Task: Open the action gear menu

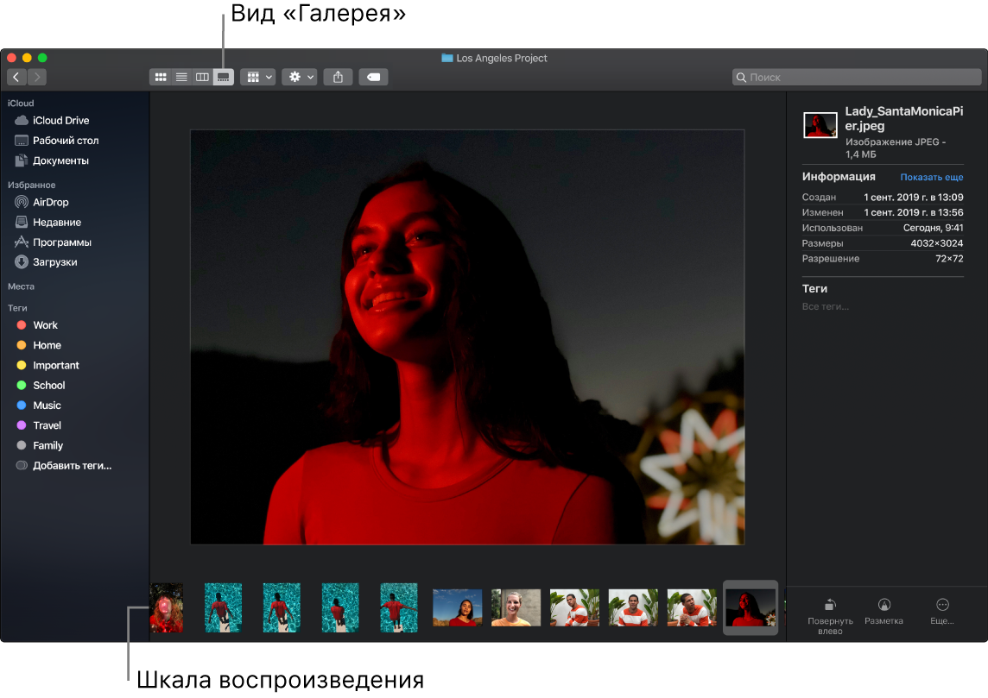Action: point(298,77)
